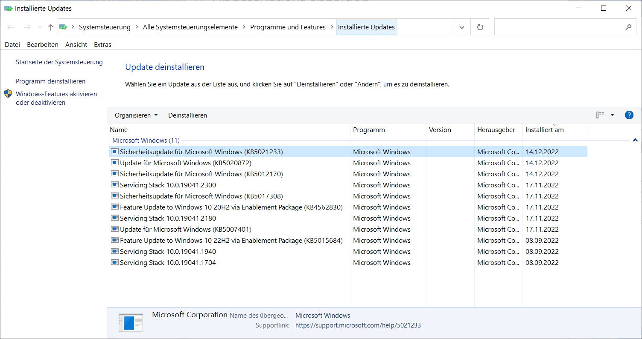The image size is (642, 339).
Task: Click the Forward navigation arrow
Action: click(x=26, y=27)
